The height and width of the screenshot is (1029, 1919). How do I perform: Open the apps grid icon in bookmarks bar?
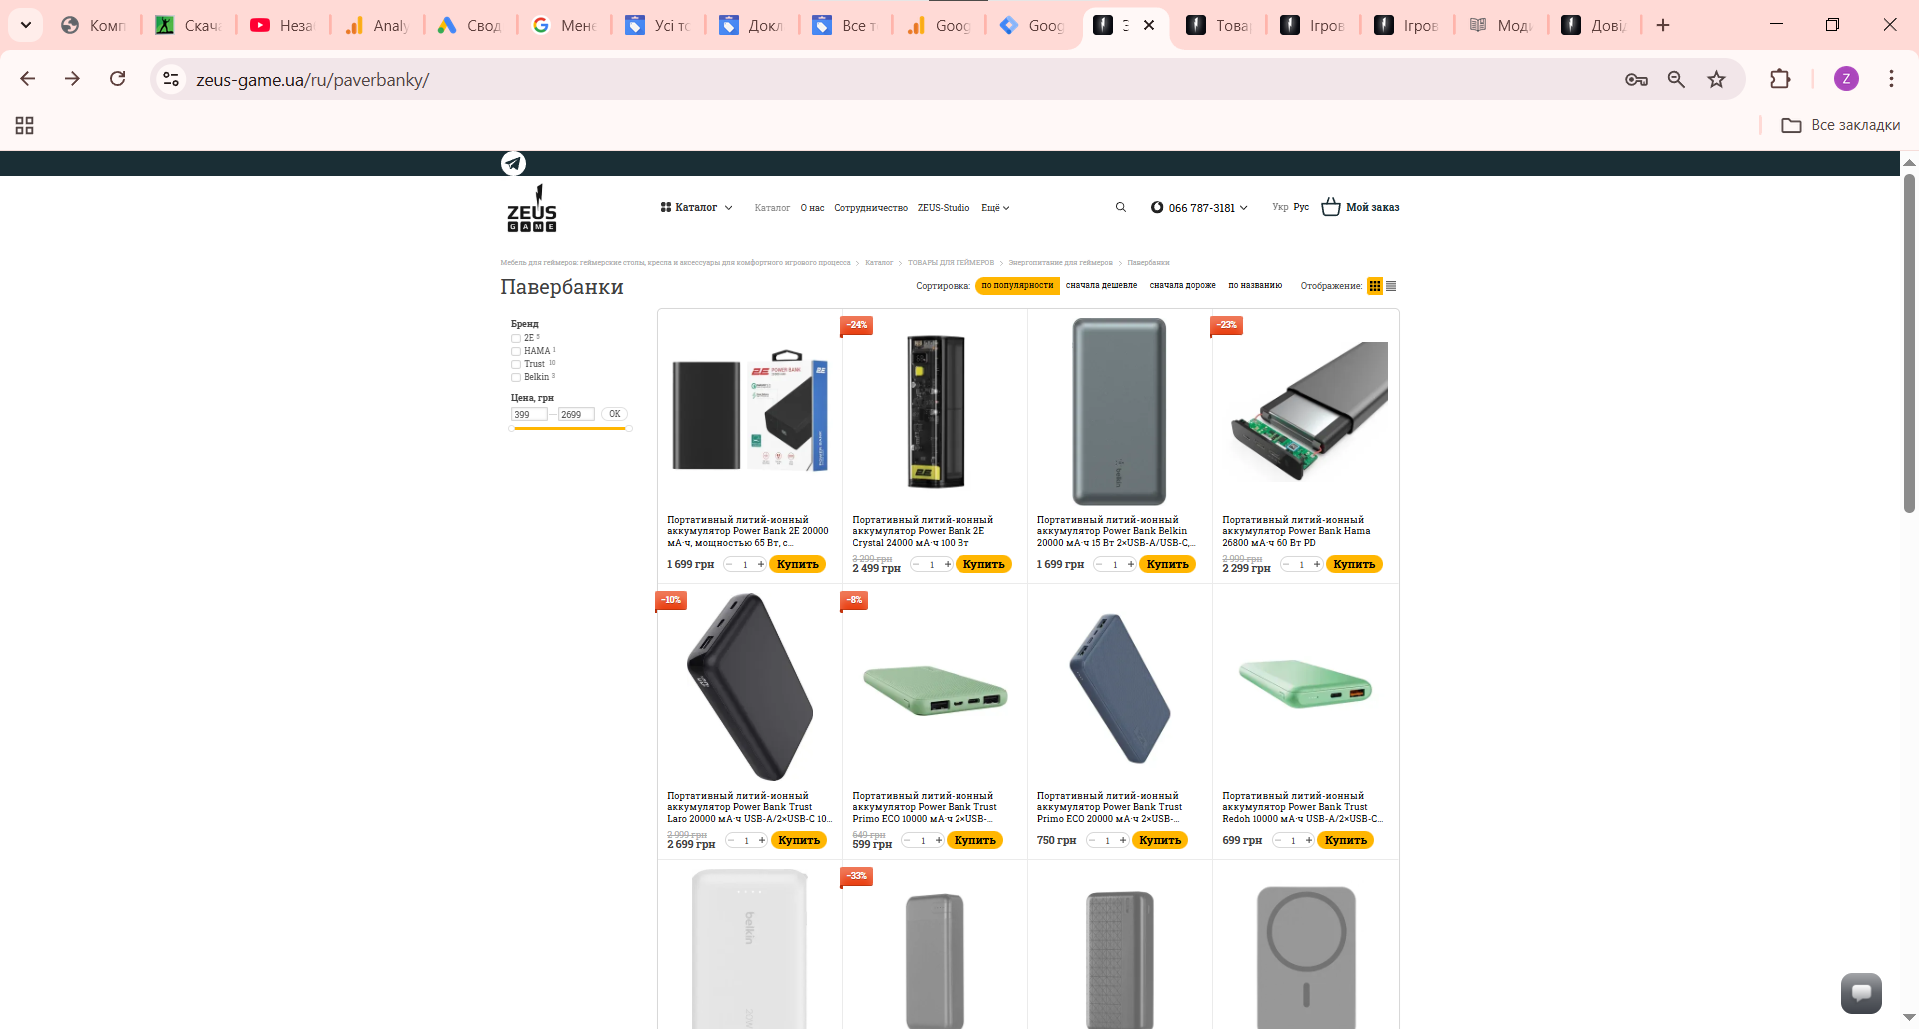coord(24,125)
